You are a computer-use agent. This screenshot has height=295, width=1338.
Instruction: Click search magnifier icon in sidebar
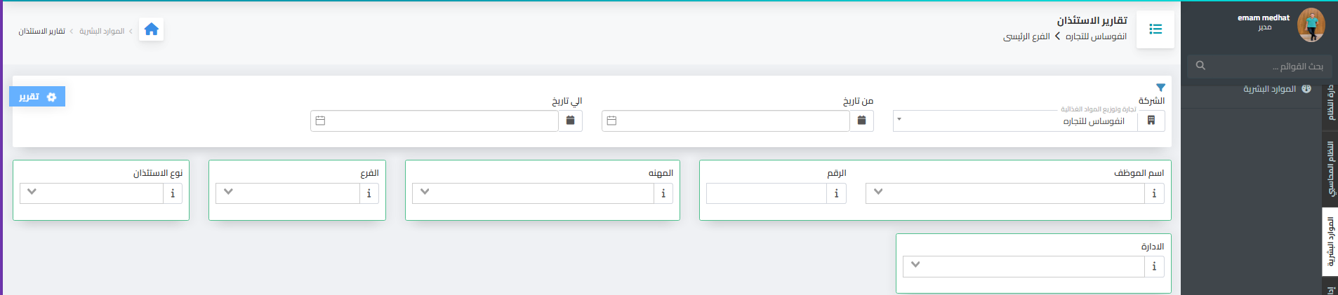pos(1200,66)
